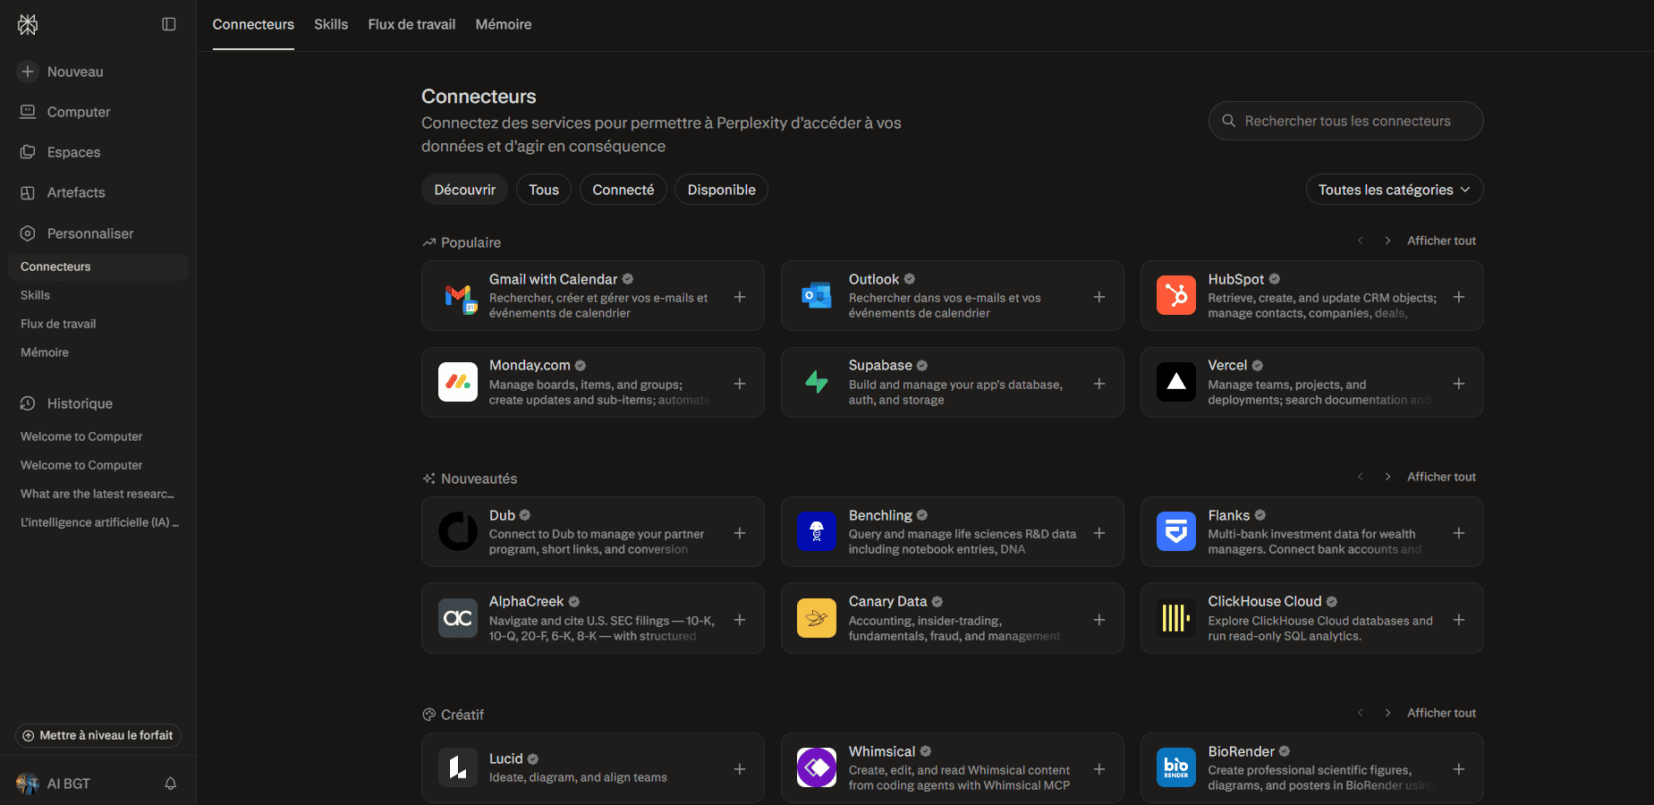Screen dimensions: 1654x805
Task: Click the Supabase logo icon
Action: [x=817, y=382]
